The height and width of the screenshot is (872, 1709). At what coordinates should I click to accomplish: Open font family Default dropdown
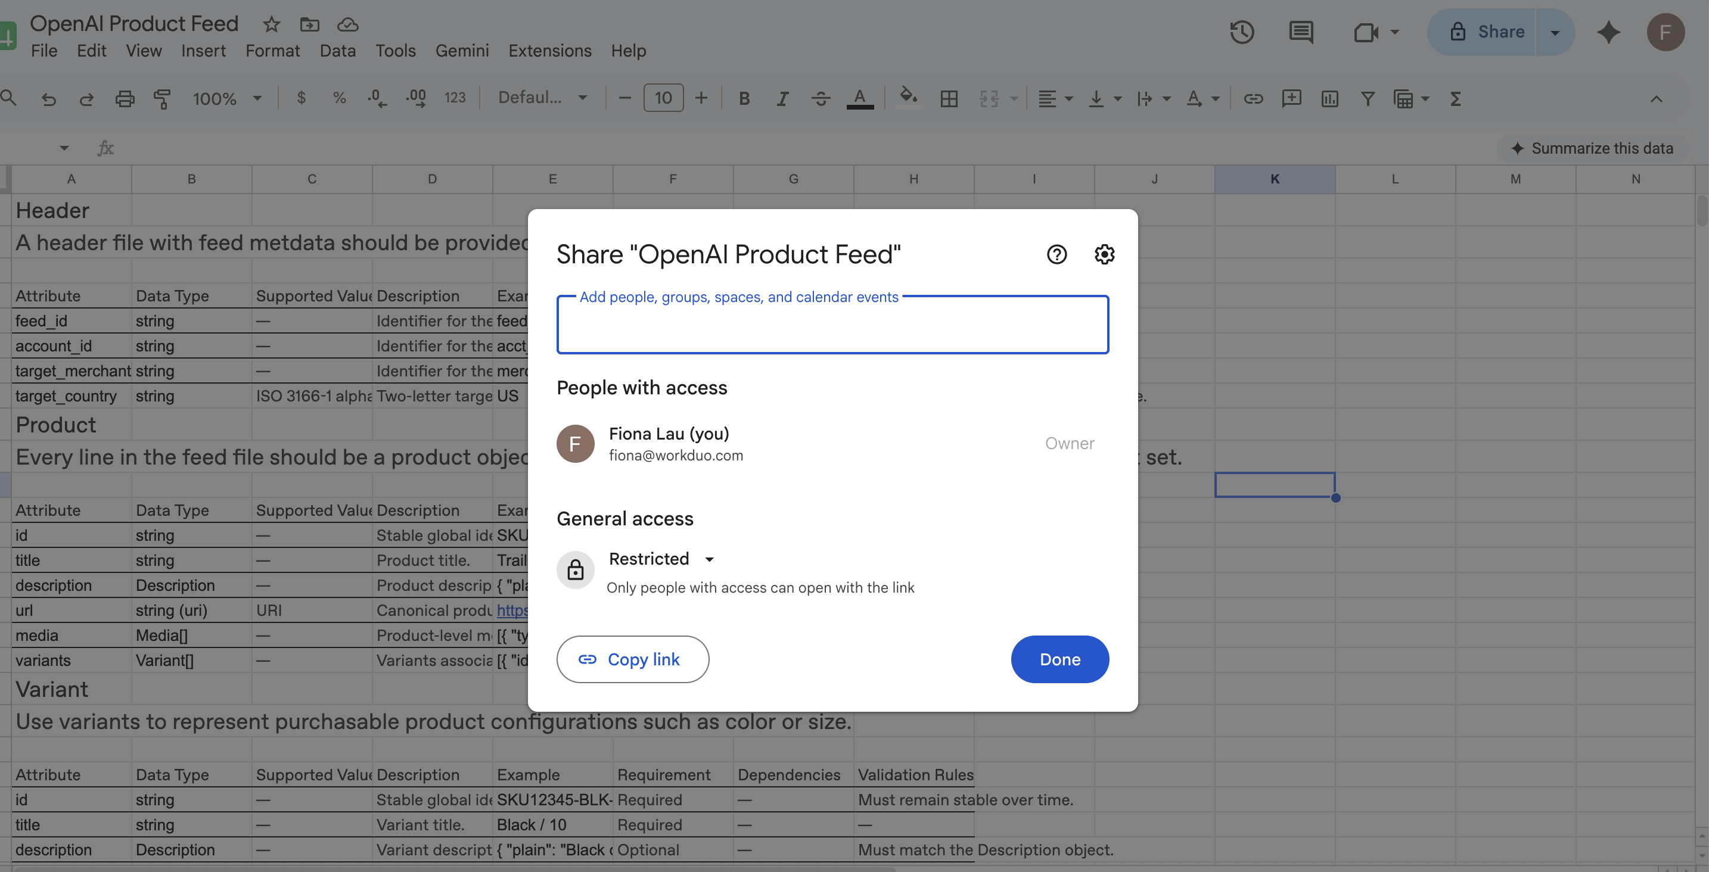pos(542,98)
